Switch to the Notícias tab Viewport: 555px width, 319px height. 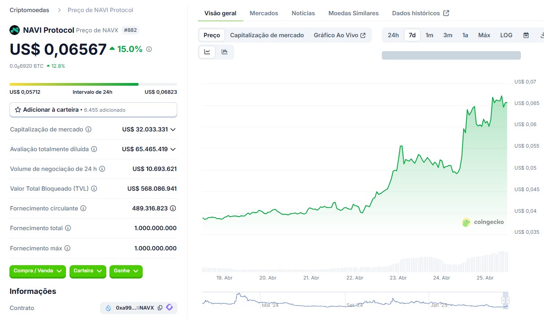[303, 13]
